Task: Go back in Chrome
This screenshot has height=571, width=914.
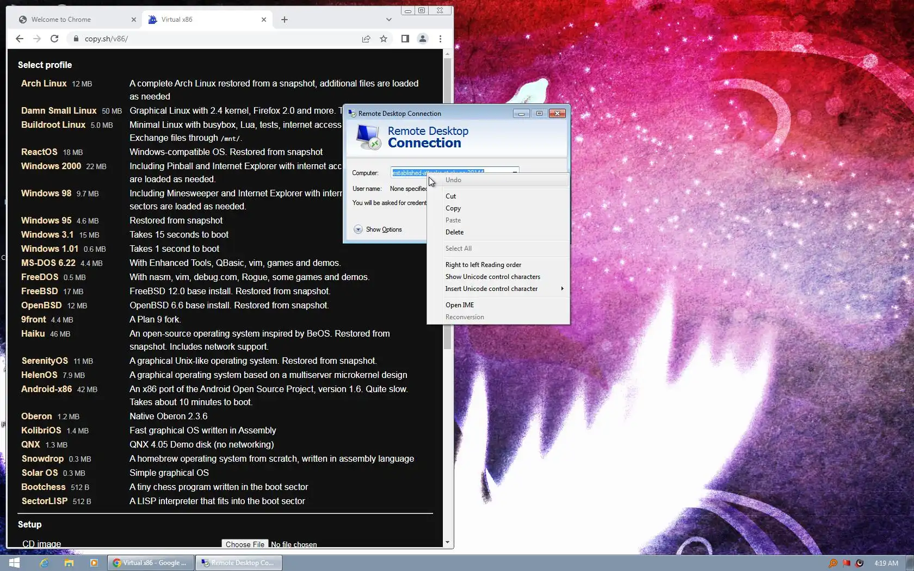Action: pos(20,39)
